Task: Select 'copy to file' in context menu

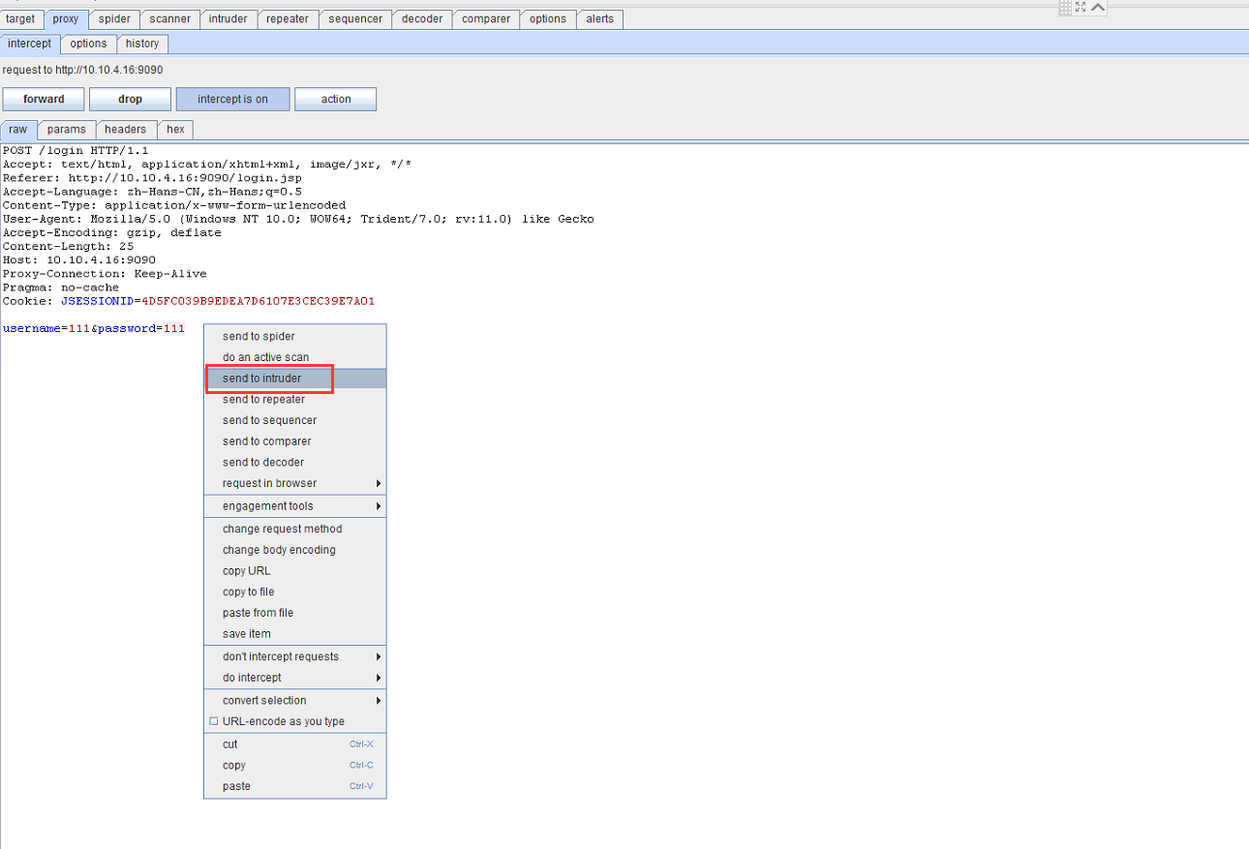Action: point(294,591)
